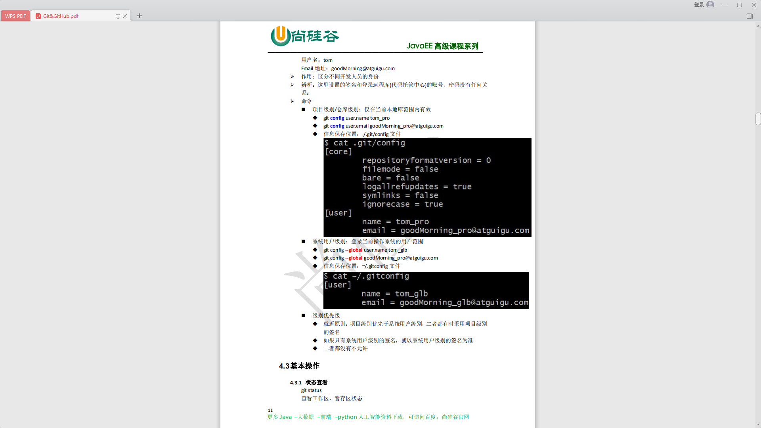This screenshot has height=428, width=761.
Task: Click the cat ~/.gitconfig terminal screenshot
Action: click(x=426, y=290)
